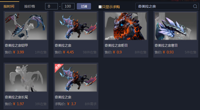Open the 奇美拉之亲炬目 thumbnail image
200x110 pixels.
point(126,26)
